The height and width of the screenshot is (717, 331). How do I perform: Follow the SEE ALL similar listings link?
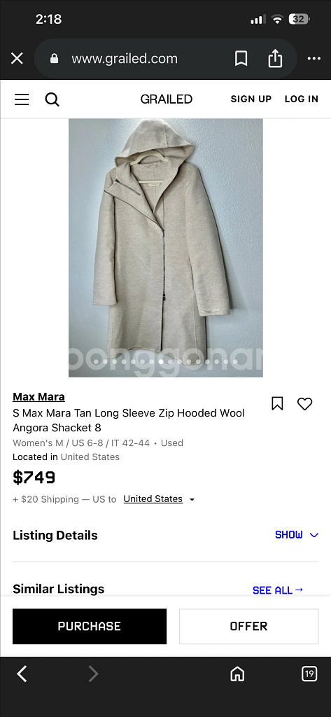click(x=278, y=590)
